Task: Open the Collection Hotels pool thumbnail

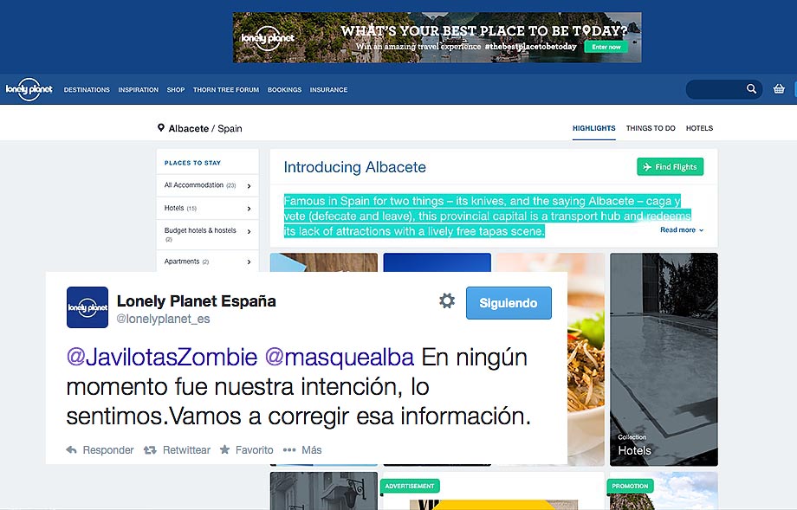Action: (664, 359)
